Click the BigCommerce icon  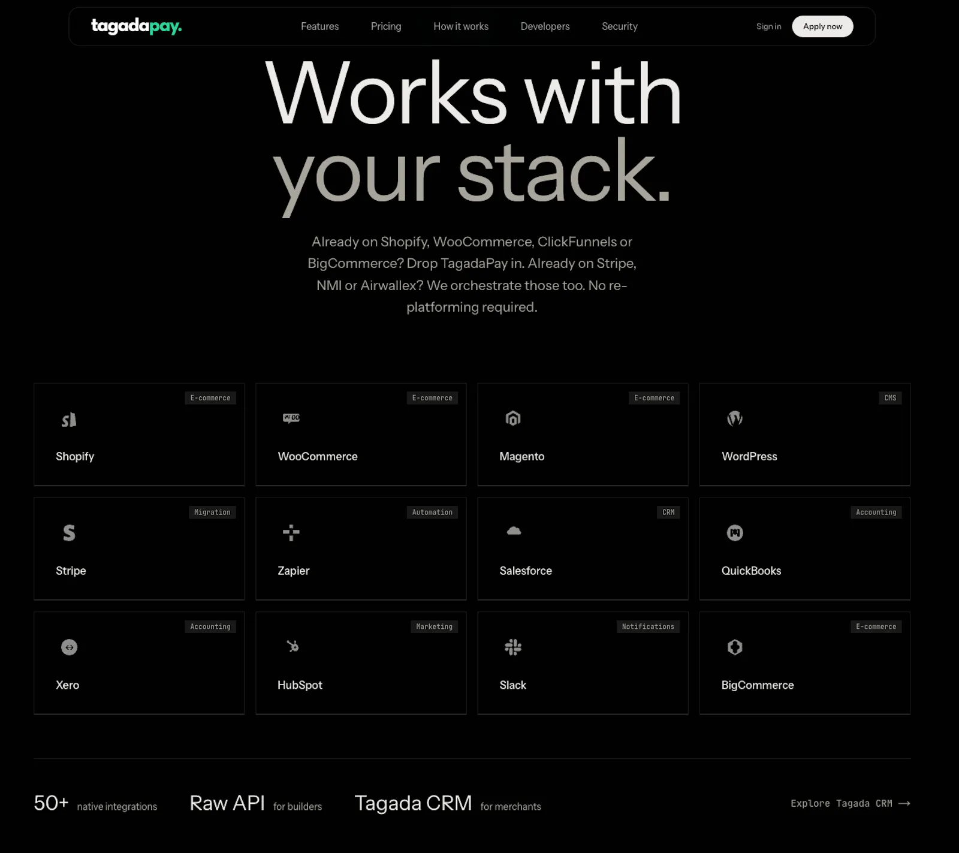735,647
